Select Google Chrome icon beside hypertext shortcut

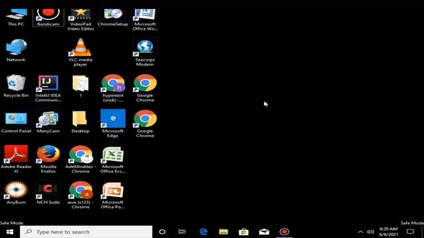[145, 89]
